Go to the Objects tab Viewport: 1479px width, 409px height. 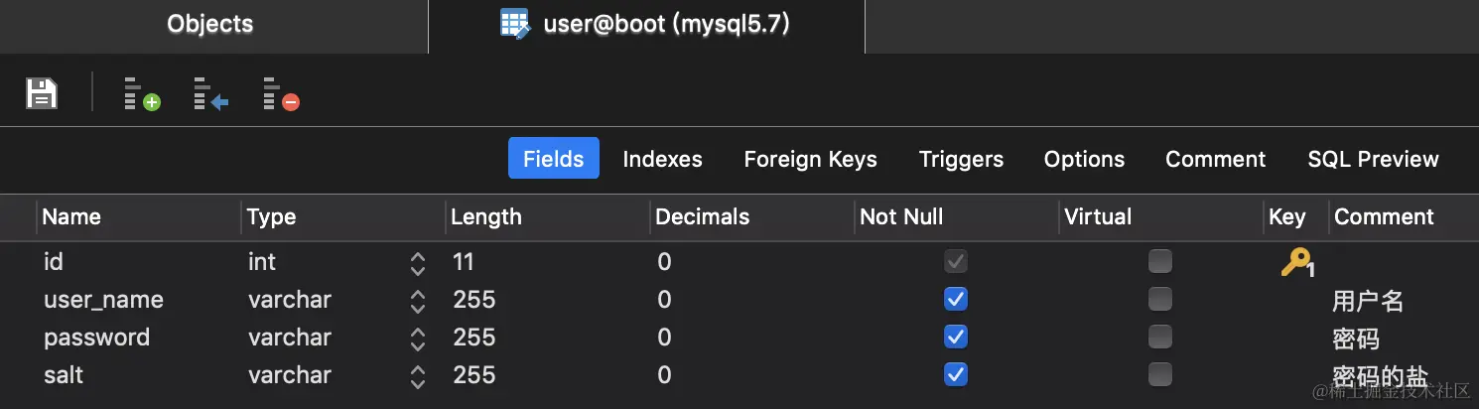coord(210,25)
